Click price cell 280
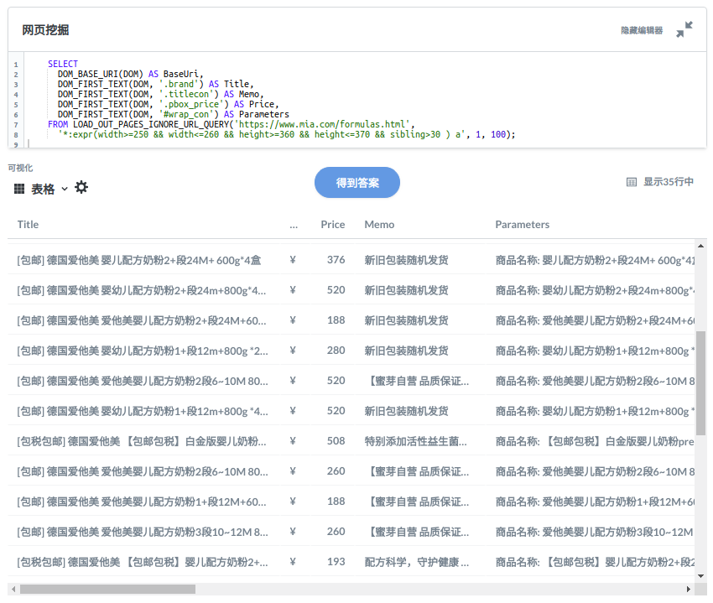Screen dimensions: 713x603 pyautogui.click(x=336, y=351)
